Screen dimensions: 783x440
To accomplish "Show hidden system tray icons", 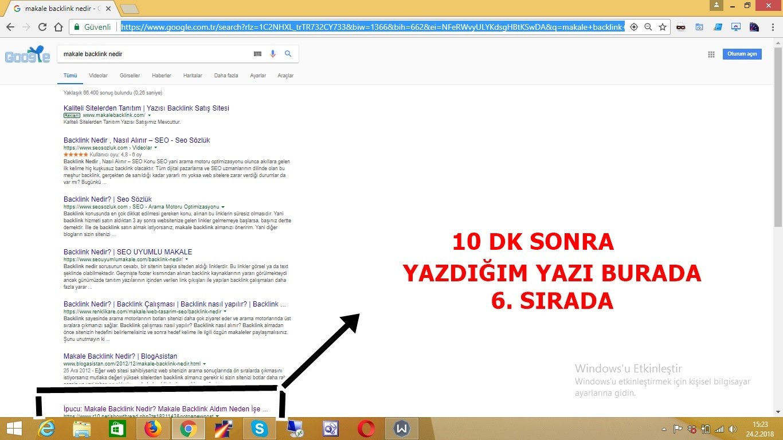I will [664, 429].
